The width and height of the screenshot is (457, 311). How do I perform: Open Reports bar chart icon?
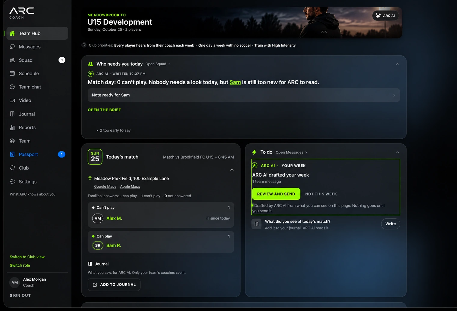click(x=12, y=128)
